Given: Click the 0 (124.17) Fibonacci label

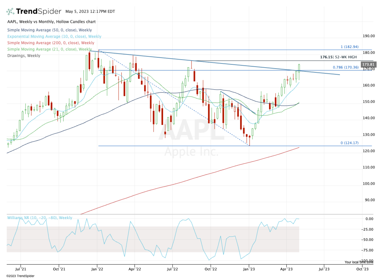Looking at the screenshot, I should (x=349, y=143).
